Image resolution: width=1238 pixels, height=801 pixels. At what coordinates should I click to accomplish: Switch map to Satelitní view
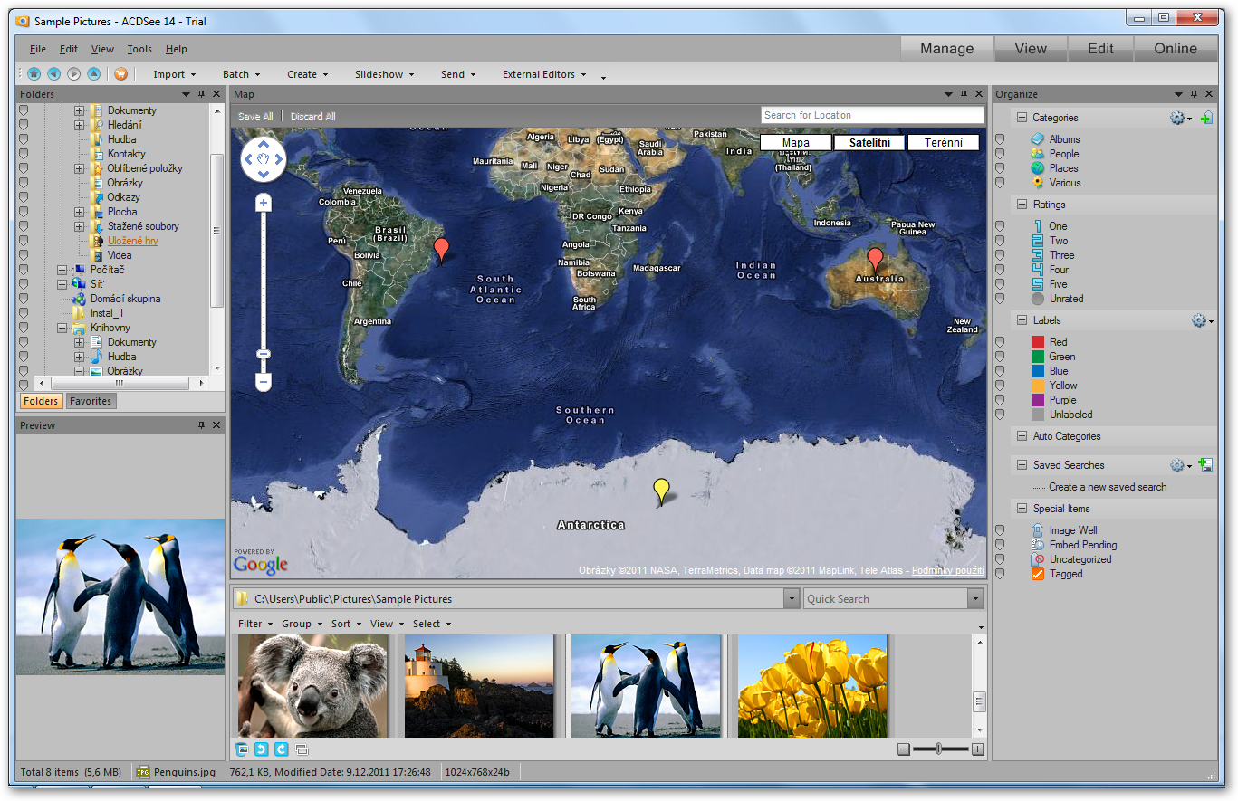coord(869,143)
